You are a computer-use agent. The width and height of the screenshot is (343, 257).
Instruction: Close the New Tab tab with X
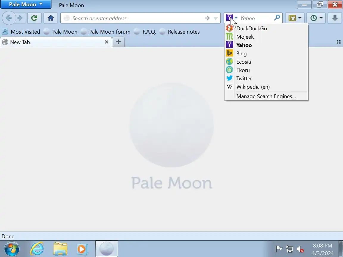tap(107, 42)
